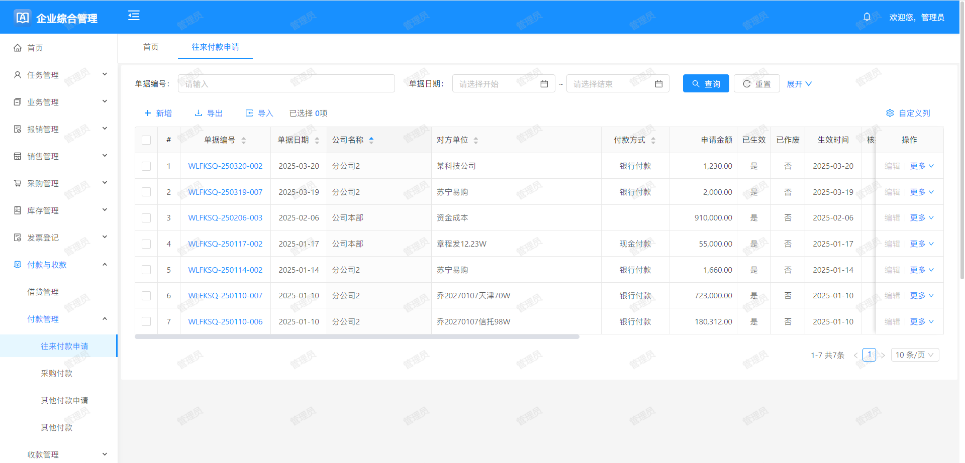Open notifications via the bell icon
This screenshot has width=965, height=463.
867,17
